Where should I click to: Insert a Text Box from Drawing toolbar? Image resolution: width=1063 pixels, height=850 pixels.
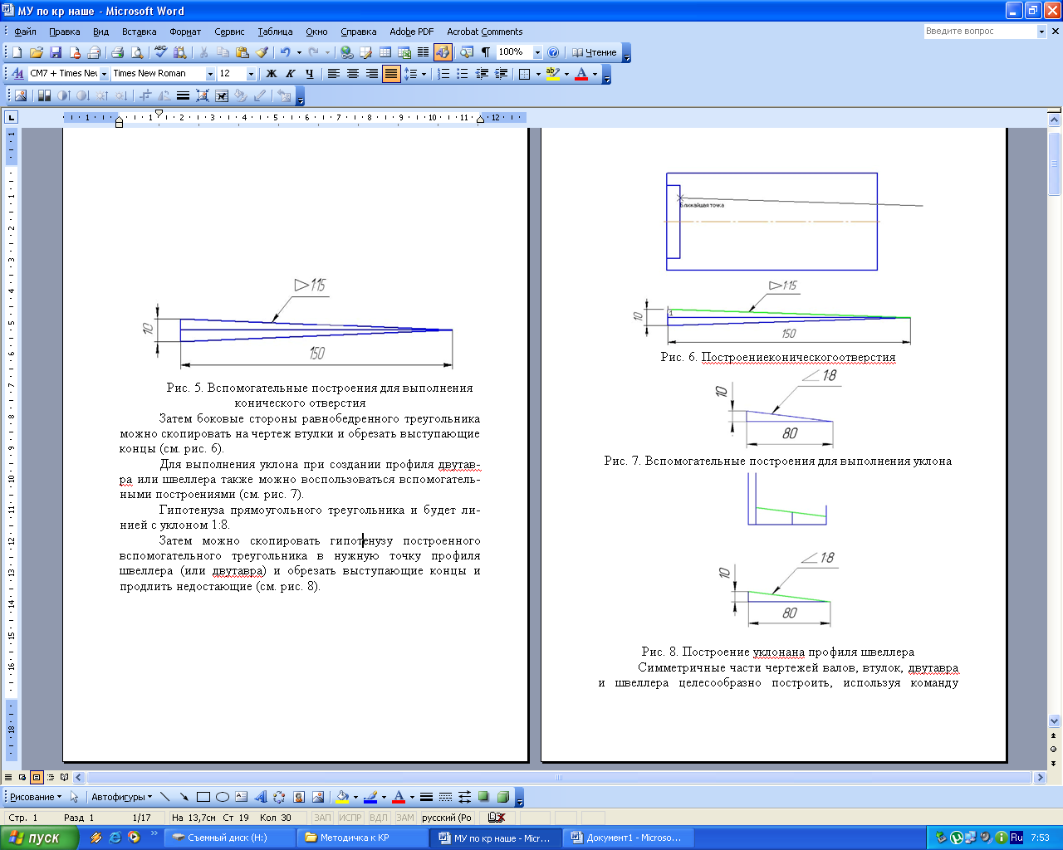coord(241,797)
